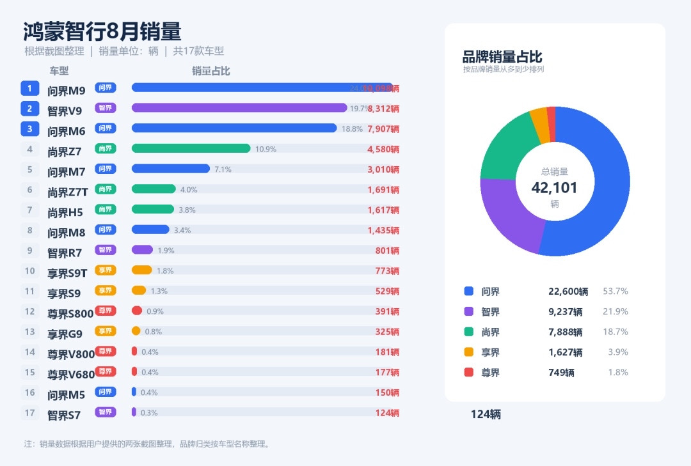
Task: Select the 尊界 brand tag beside 尊界S800
Action: click(106, 311)
